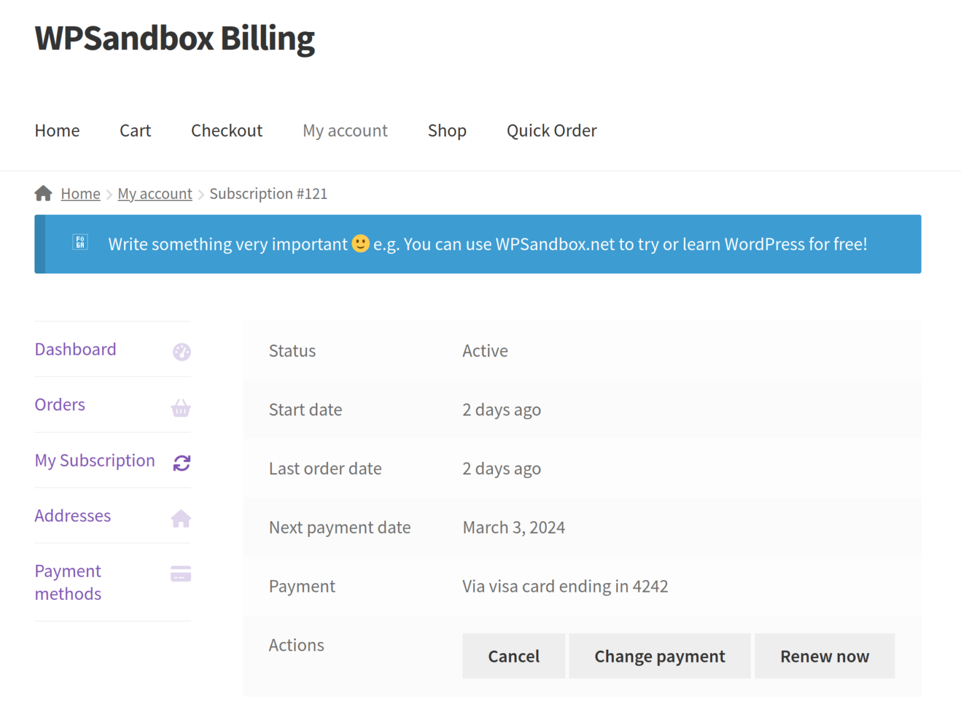Go to Quick Order
961x712 pixels.
tap(551, 130)
